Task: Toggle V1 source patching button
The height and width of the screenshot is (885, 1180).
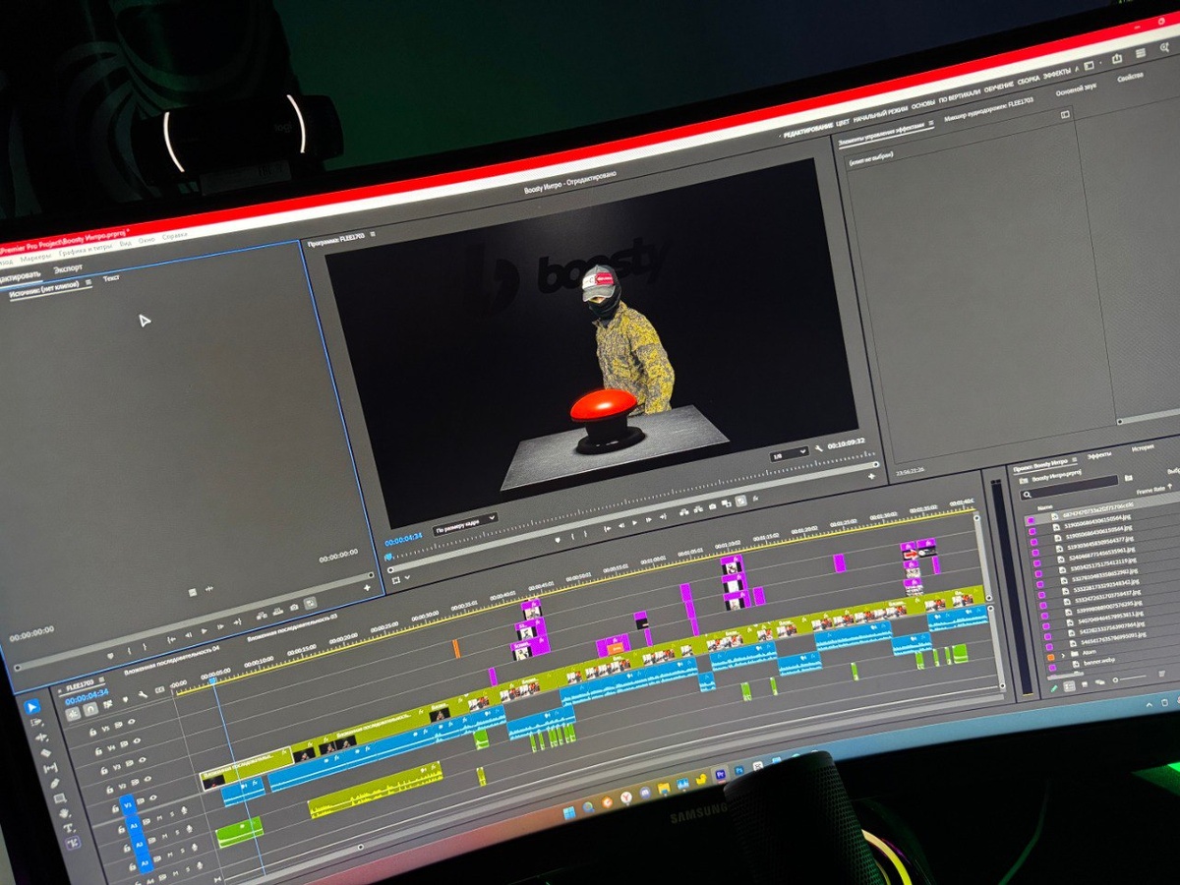Action: 128,805
